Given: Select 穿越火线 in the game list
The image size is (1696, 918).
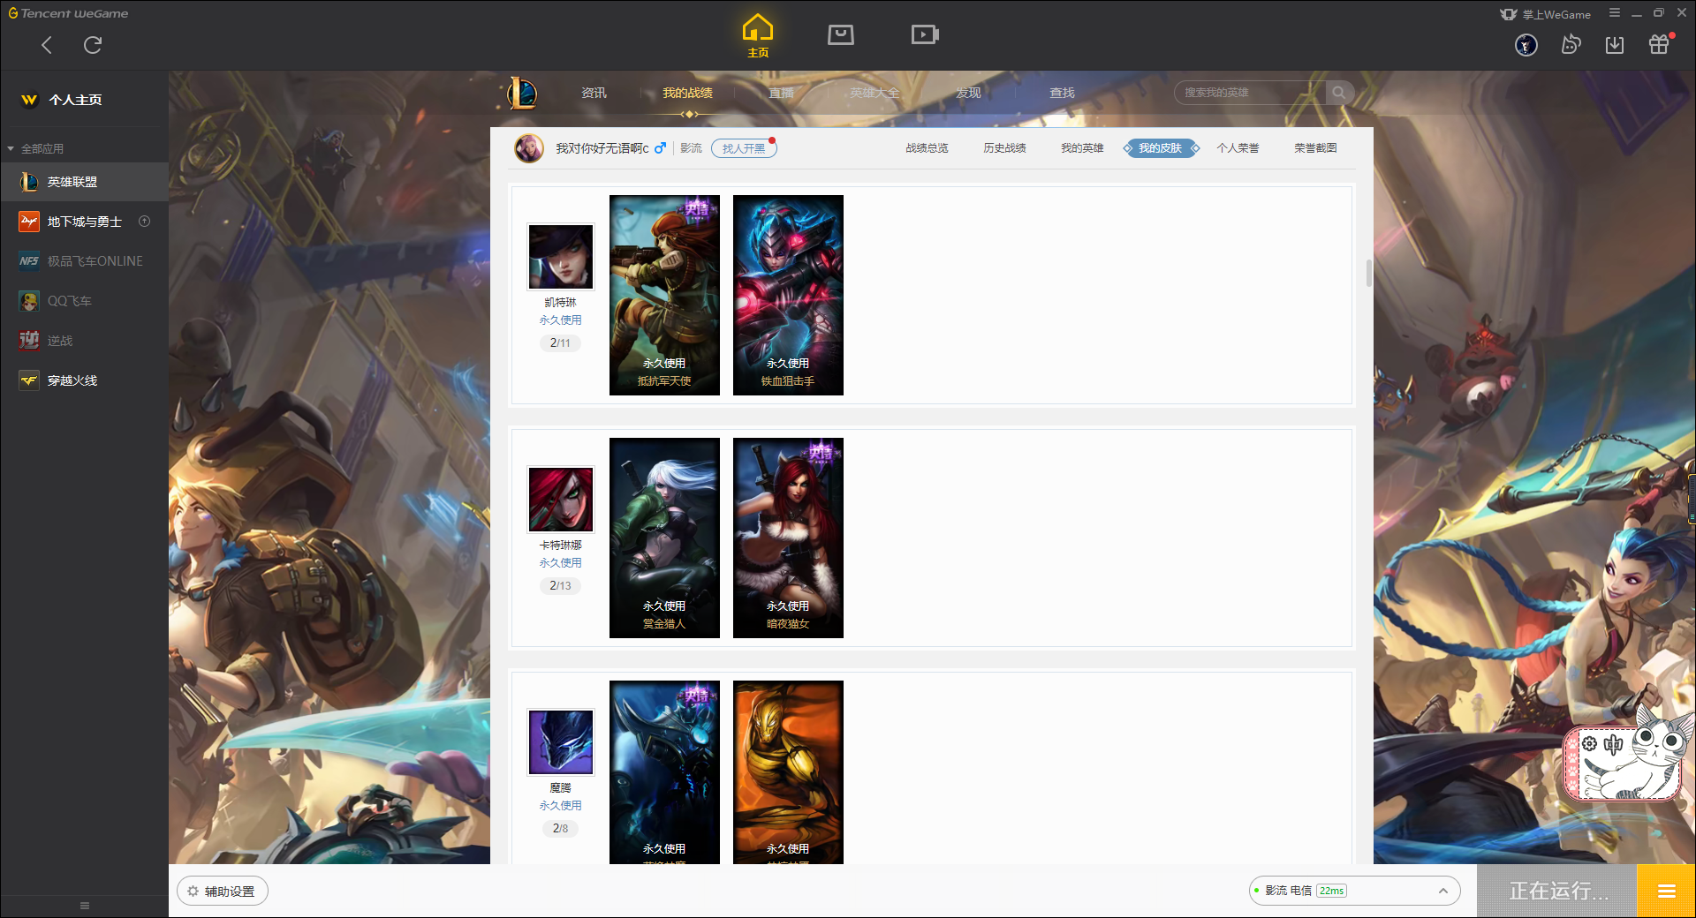Looking at the screenshot, I should [84, 380].
